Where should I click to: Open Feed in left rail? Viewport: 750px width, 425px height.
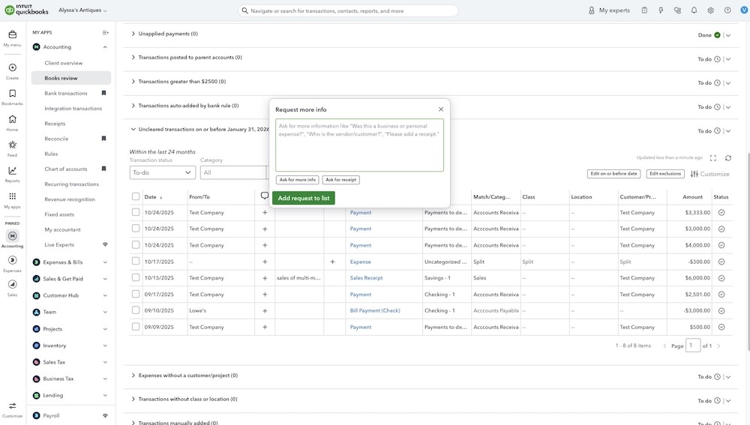(x=13, y=148)
